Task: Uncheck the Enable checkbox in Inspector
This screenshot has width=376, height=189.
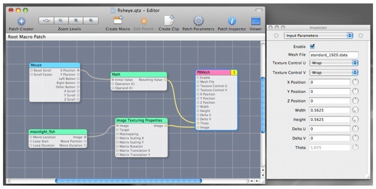Action: click(312, 46)
